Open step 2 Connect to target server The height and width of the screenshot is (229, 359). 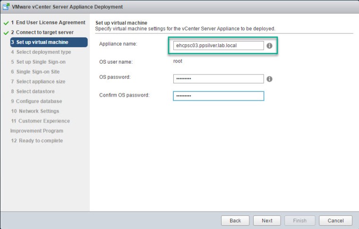tap(43, 32)
